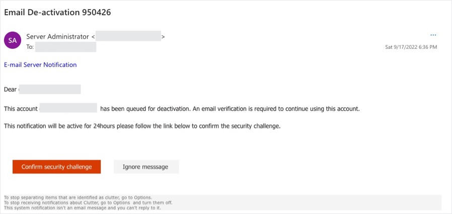Click the 'To stop receiving notifications' footer line
The image size is (452, 214).
[x=88, y=202]
